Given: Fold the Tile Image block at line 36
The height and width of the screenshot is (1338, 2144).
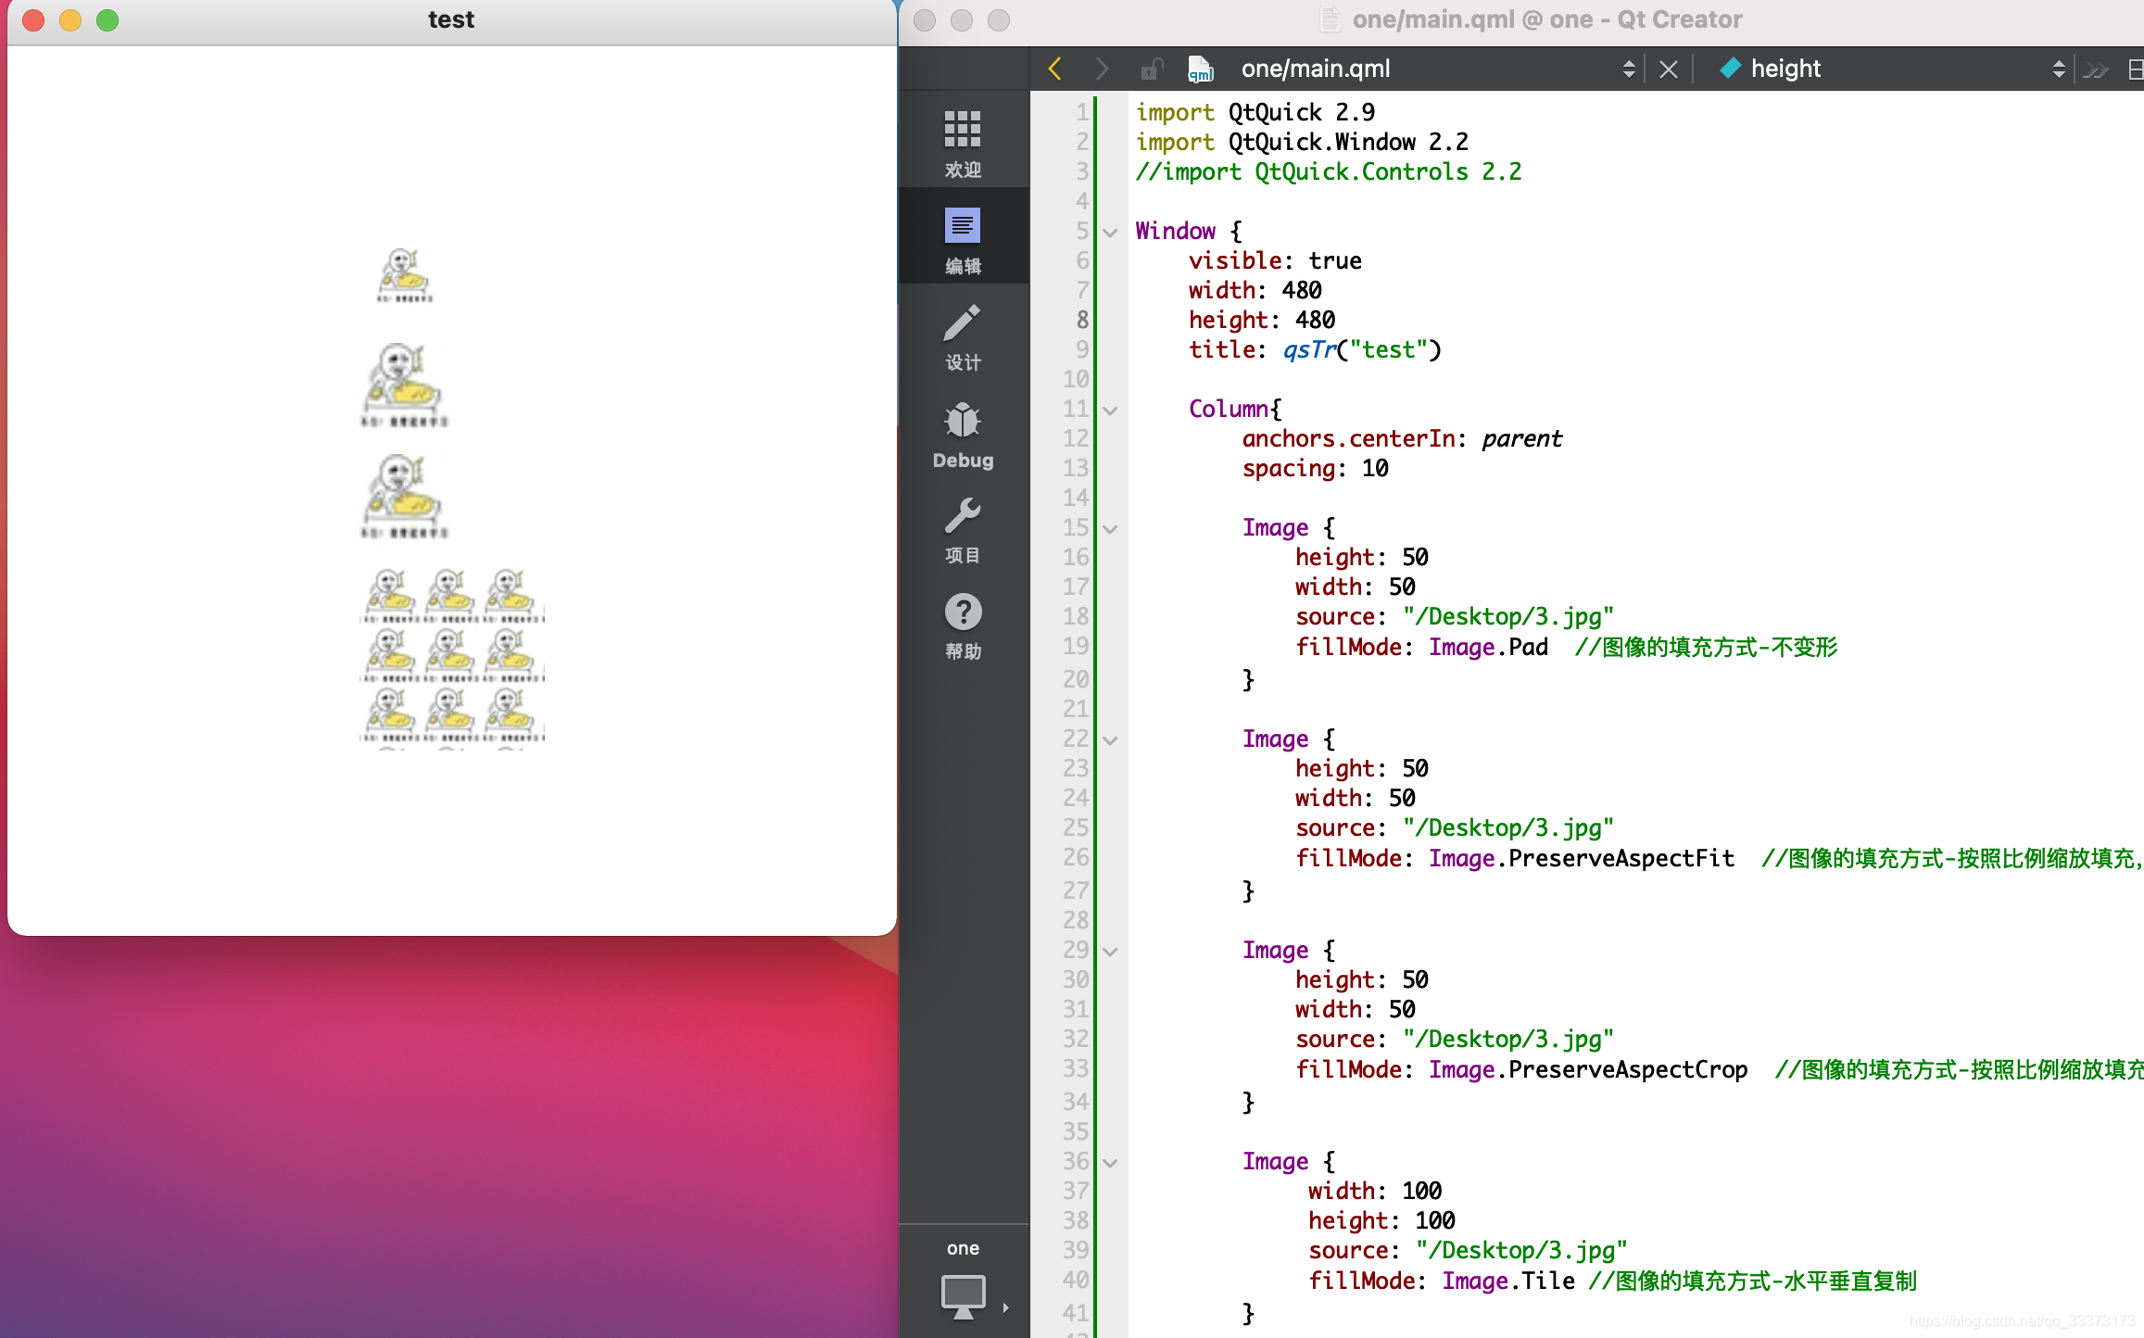Looking at the screenshot, I should (x=1111, y=1162).
